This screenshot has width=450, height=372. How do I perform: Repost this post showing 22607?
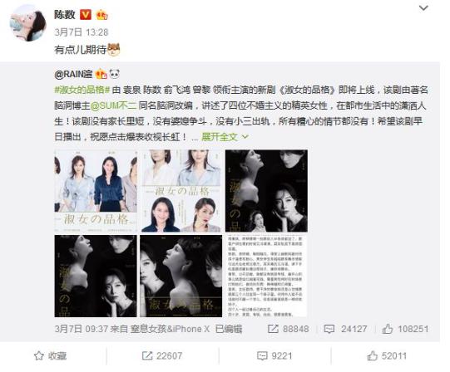point(162,356)
